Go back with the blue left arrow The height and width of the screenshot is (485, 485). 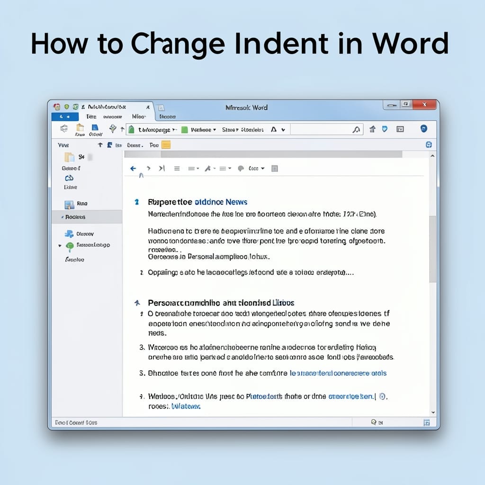pos(133,169)
